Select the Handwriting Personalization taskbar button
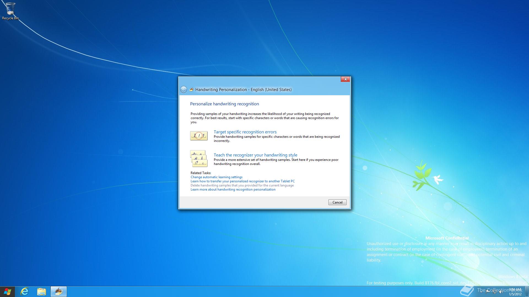This screenshot has height=297, width=529. 58,291
